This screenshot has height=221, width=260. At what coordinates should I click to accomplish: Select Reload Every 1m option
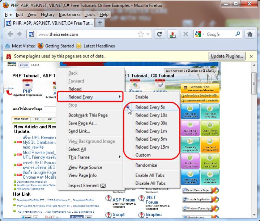click(x=151, y=131)
